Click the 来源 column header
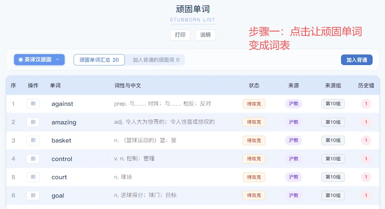 click(294, 85)
